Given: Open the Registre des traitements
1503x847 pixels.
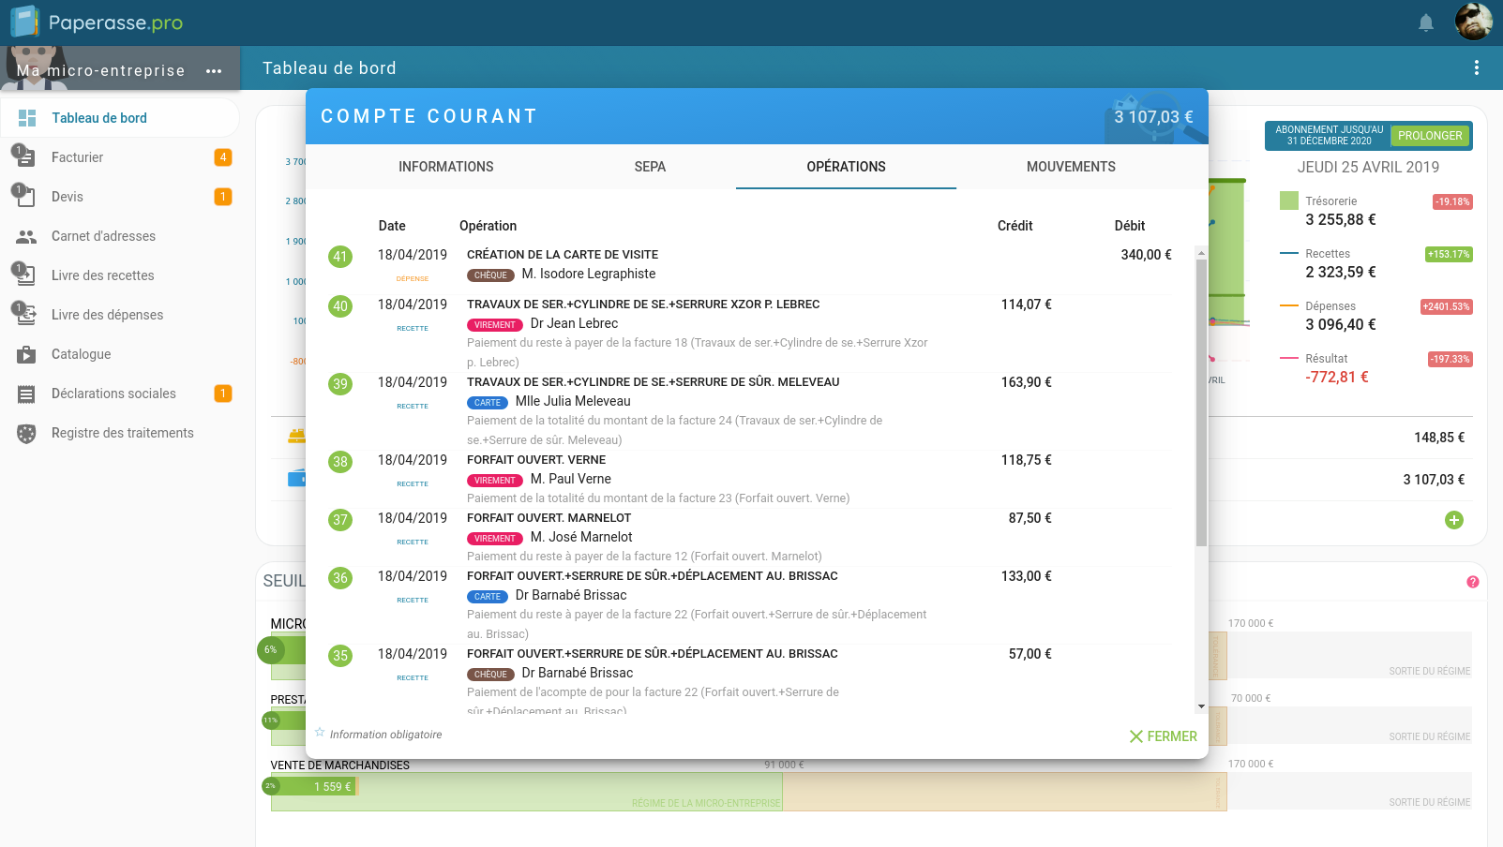Looking at the screenshot, I should pyautogui.click(x=123, y=432).
